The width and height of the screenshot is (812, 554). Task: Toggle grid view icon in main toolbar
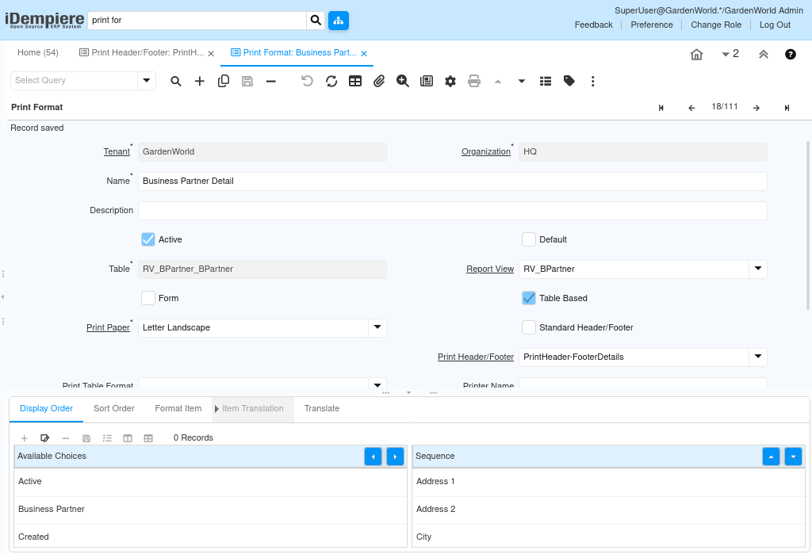point(355,82)
